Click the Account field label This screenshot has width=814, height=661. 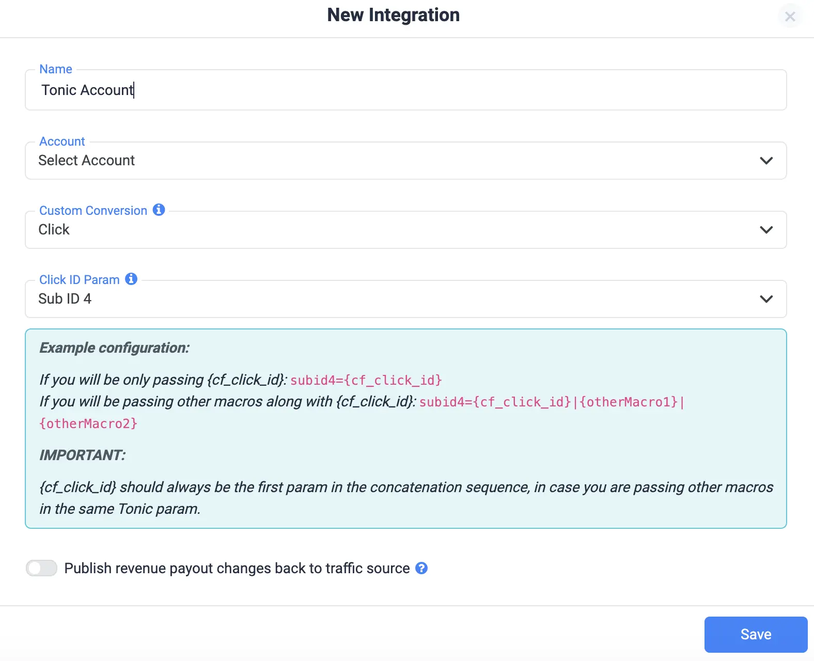click(x=62, y=141)
